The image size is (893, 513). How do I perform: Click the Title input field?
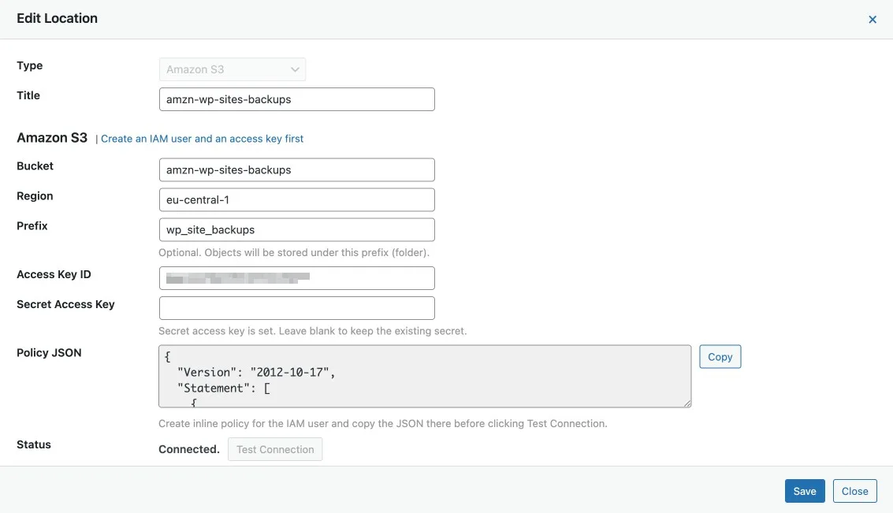coord(296,99)
